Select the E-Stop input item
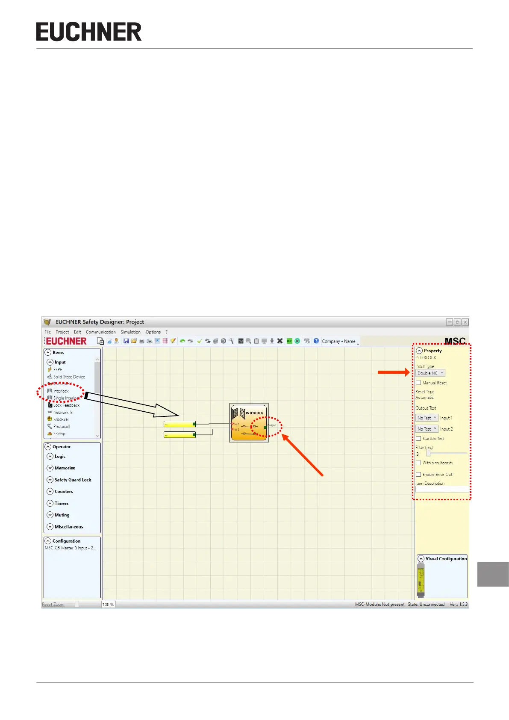 56,434
